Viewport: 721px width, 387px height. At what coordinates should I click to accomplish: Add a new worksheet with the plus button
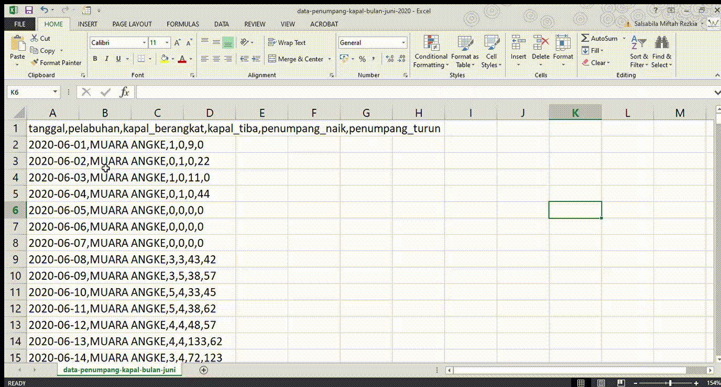pos(203,369)
